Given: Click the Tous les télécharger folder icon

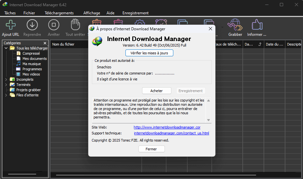Looking at the screenshot, I should (12, 48).
